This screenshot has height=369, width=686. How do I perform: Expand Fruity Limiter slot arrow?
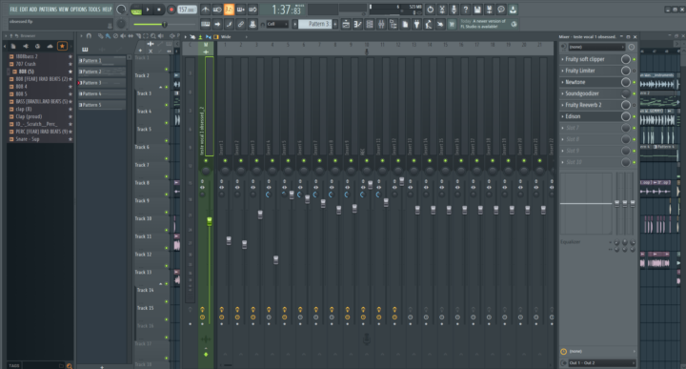coord(563,71)
